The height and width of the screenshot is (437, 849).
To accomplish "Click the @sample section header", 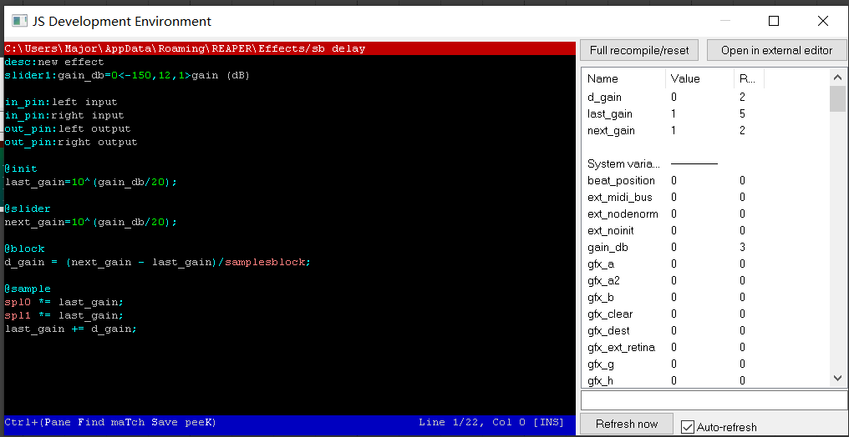I will 28,289.
